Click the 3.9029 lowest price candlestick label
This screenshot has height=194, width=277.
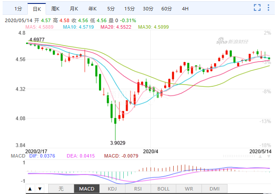click(x=116, y=143)
